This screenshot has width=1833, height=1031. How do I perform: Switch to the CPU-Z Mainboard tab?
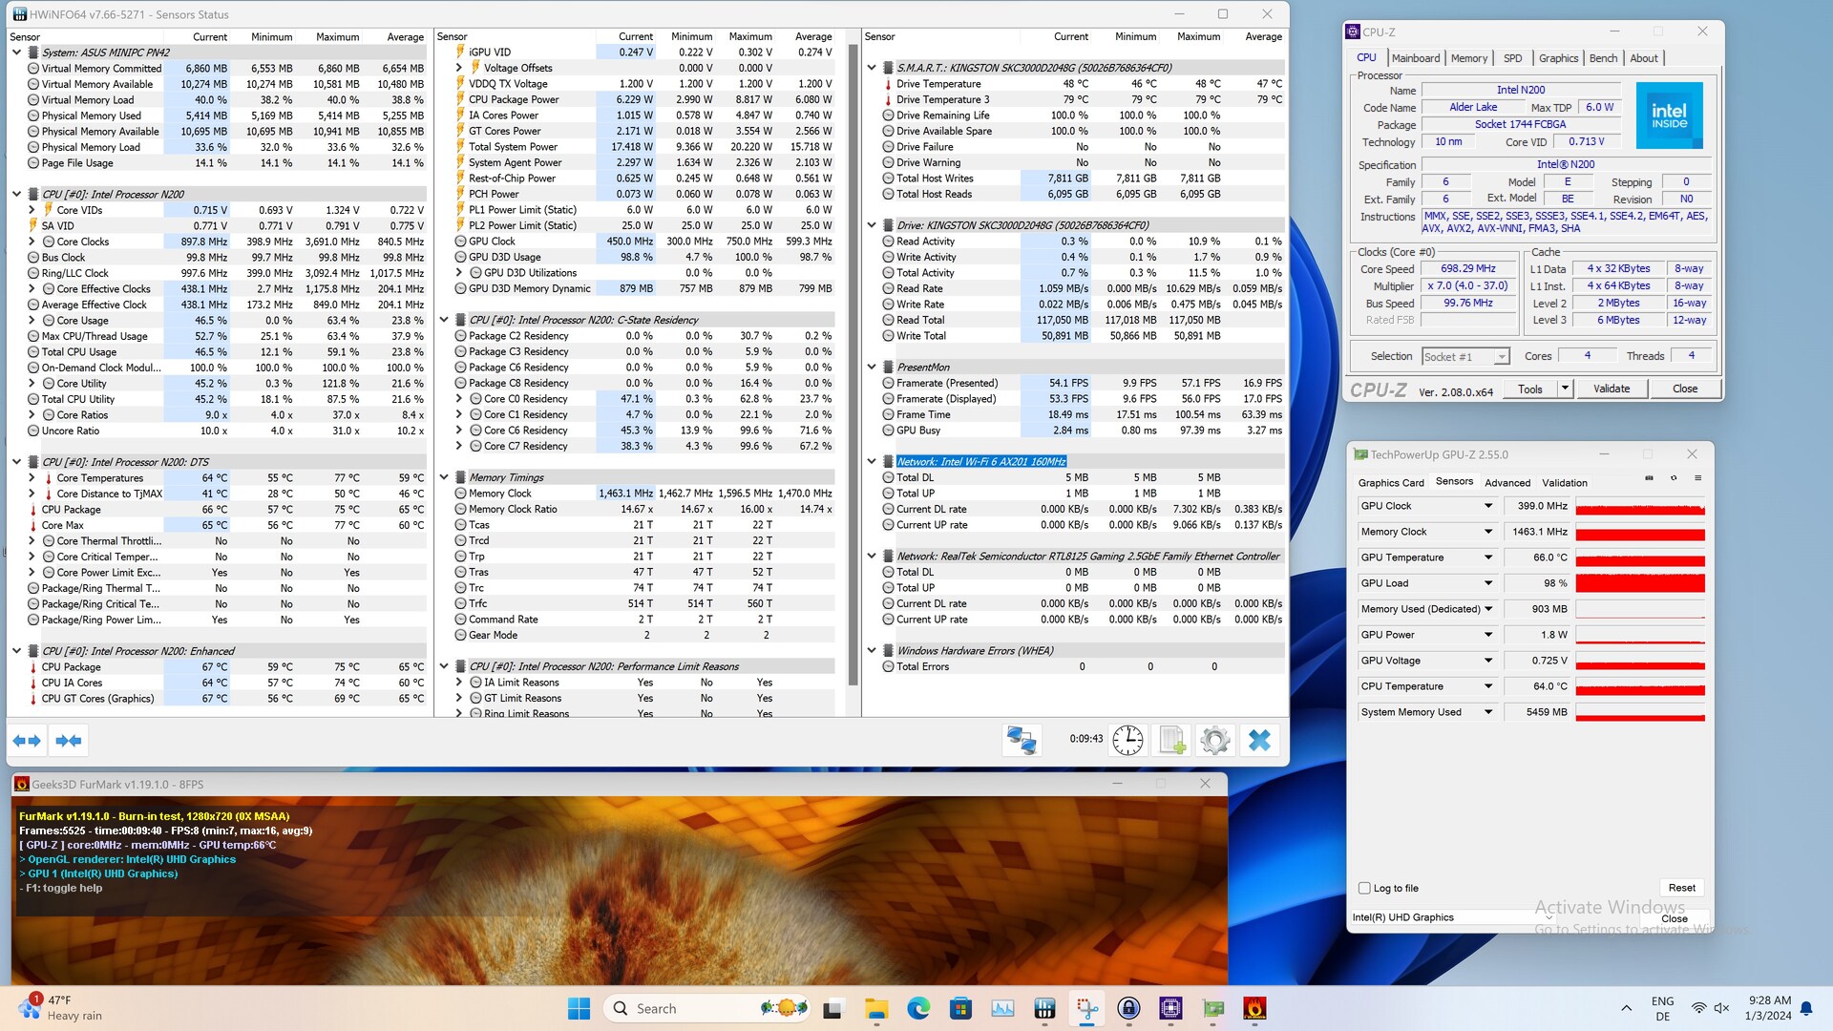coord(1415,58)
